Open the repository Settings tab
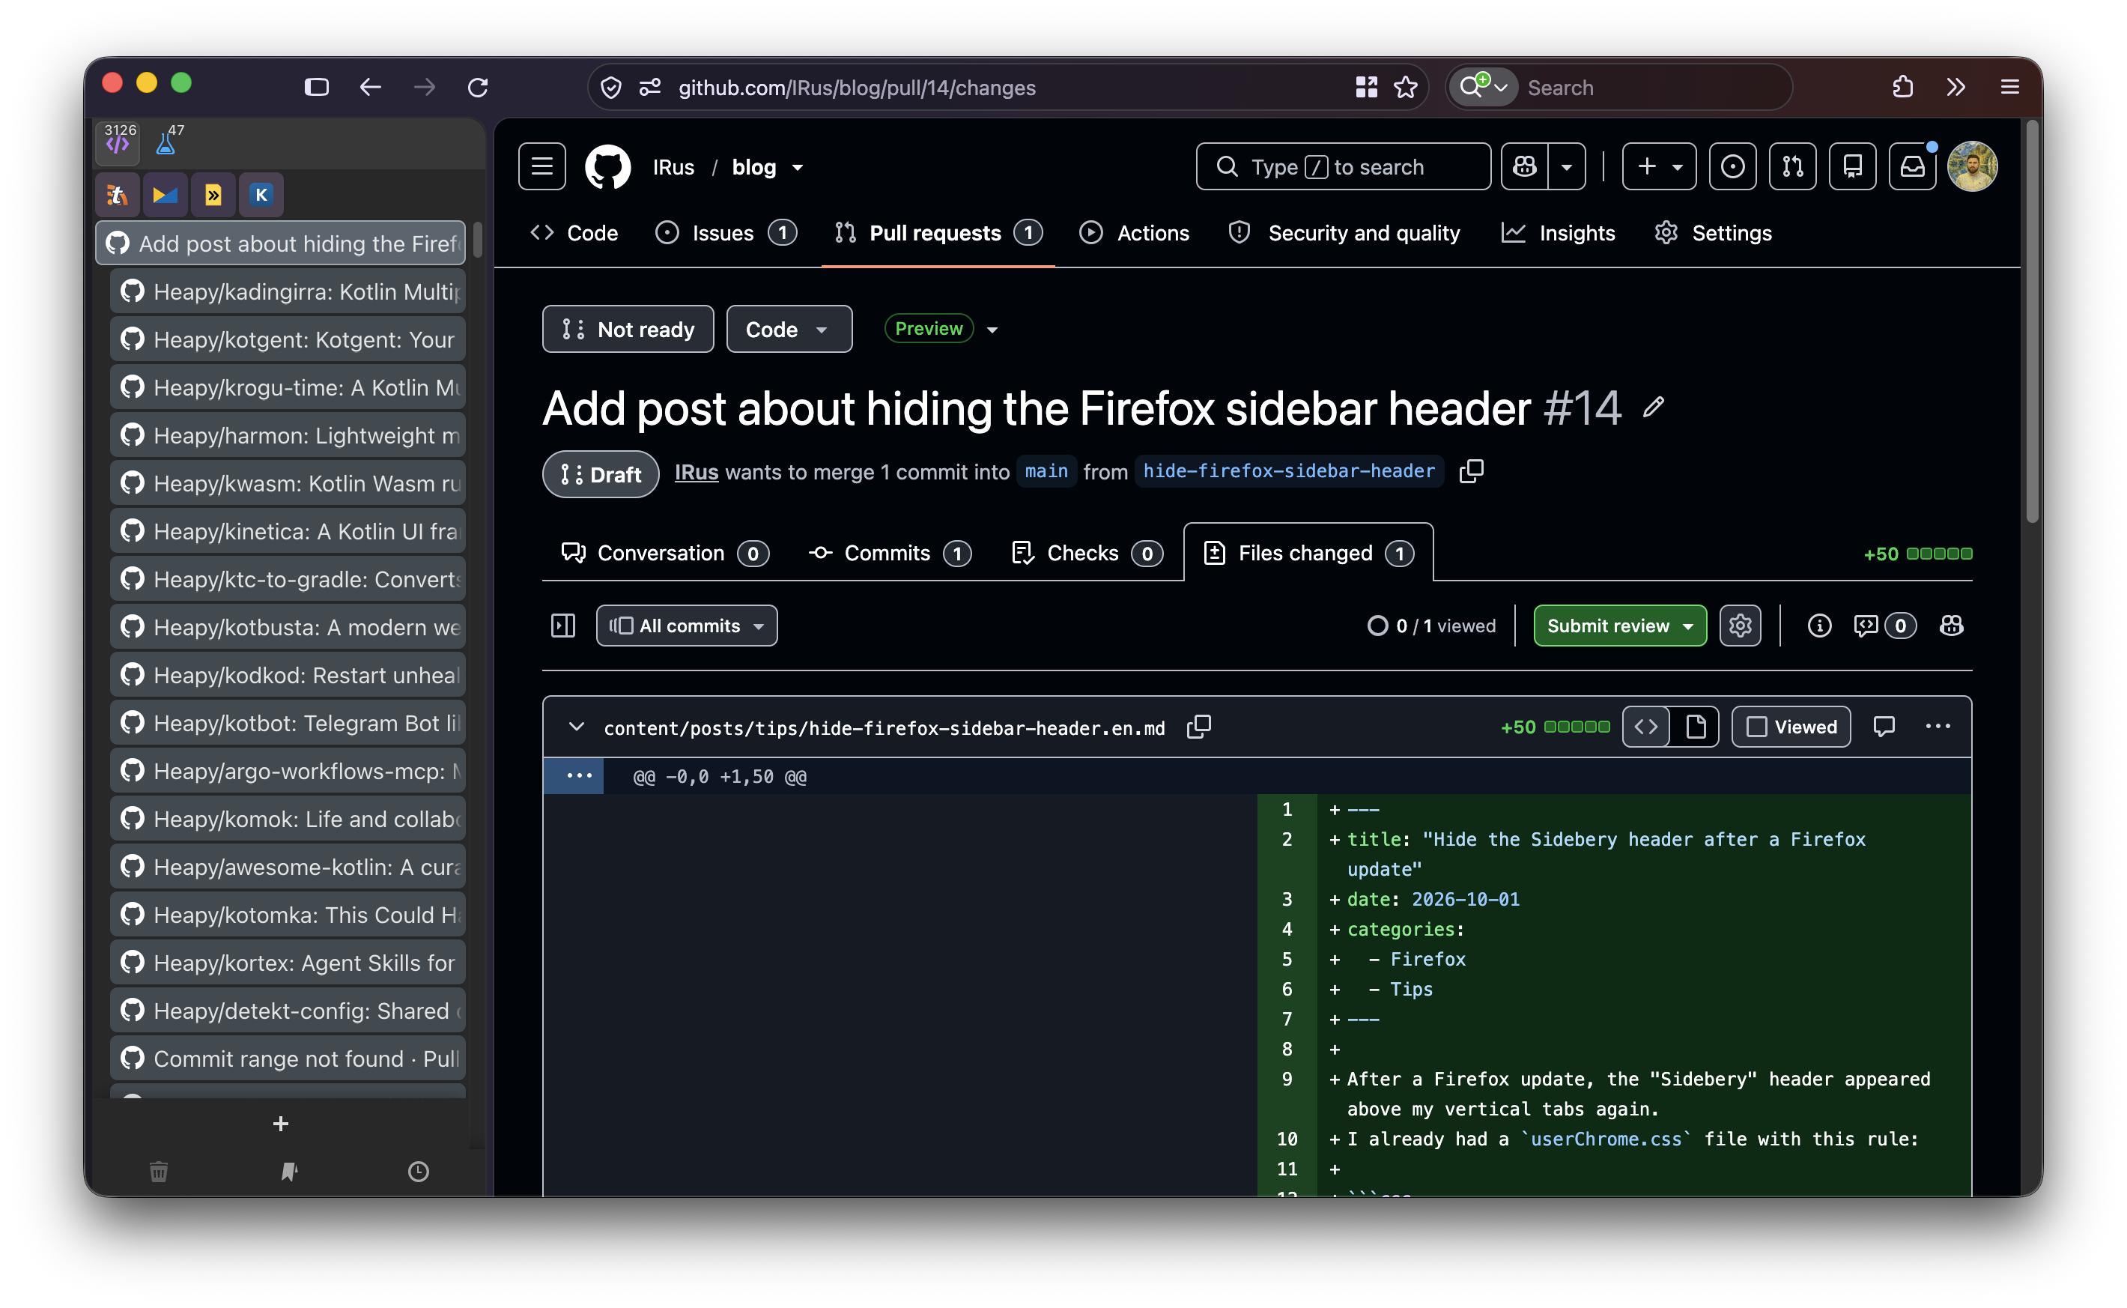Image resolution: width=2127 pixels, height=1308 pixels. click(1713, 233)
